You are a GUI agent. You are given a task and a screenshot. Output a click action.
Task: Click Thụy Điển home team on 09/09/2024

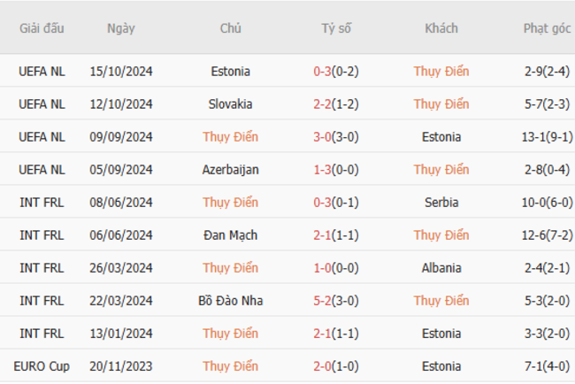230,137
